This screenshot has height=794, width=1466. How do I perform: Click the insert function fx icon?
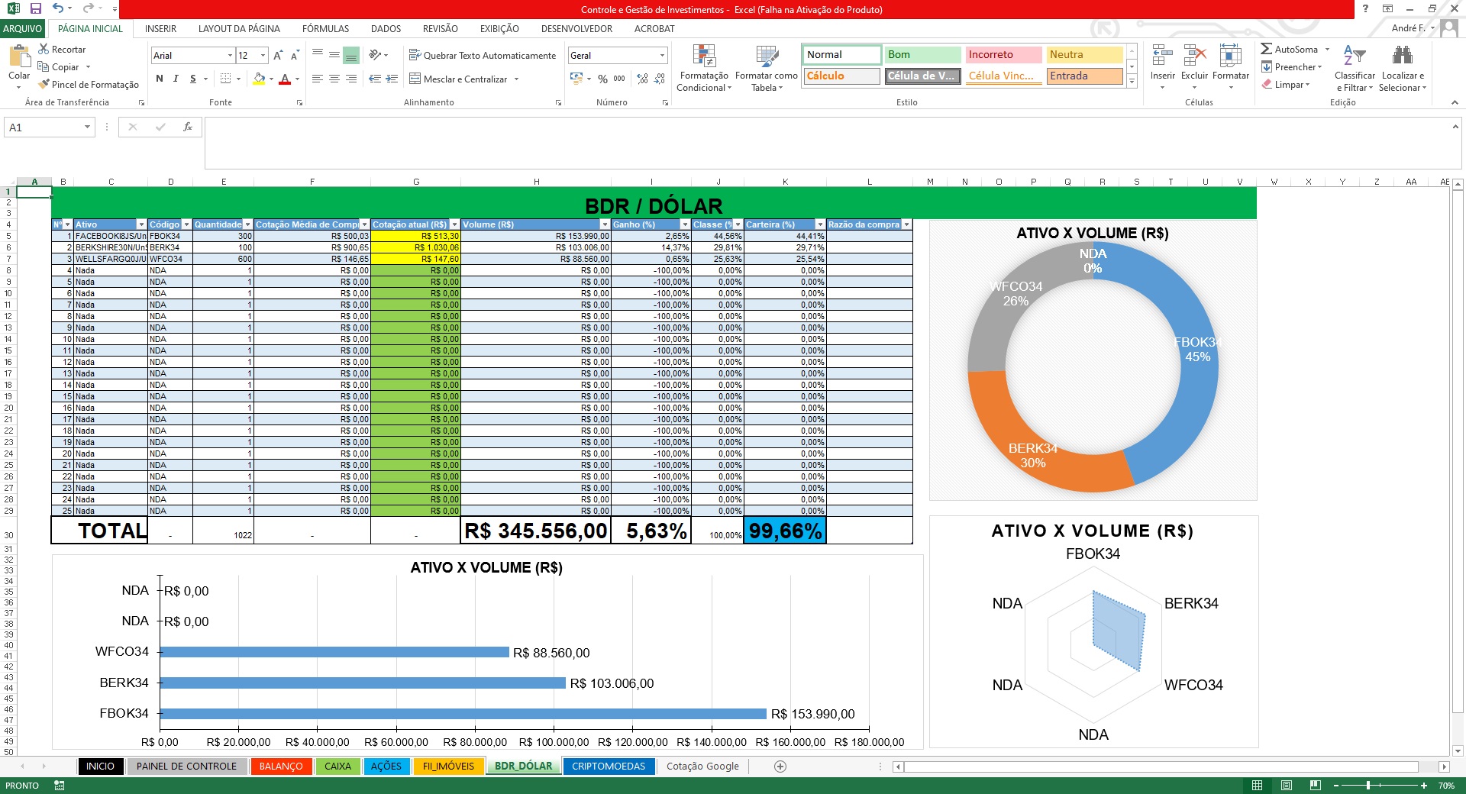pyautogui.click(x=187, y=127)
